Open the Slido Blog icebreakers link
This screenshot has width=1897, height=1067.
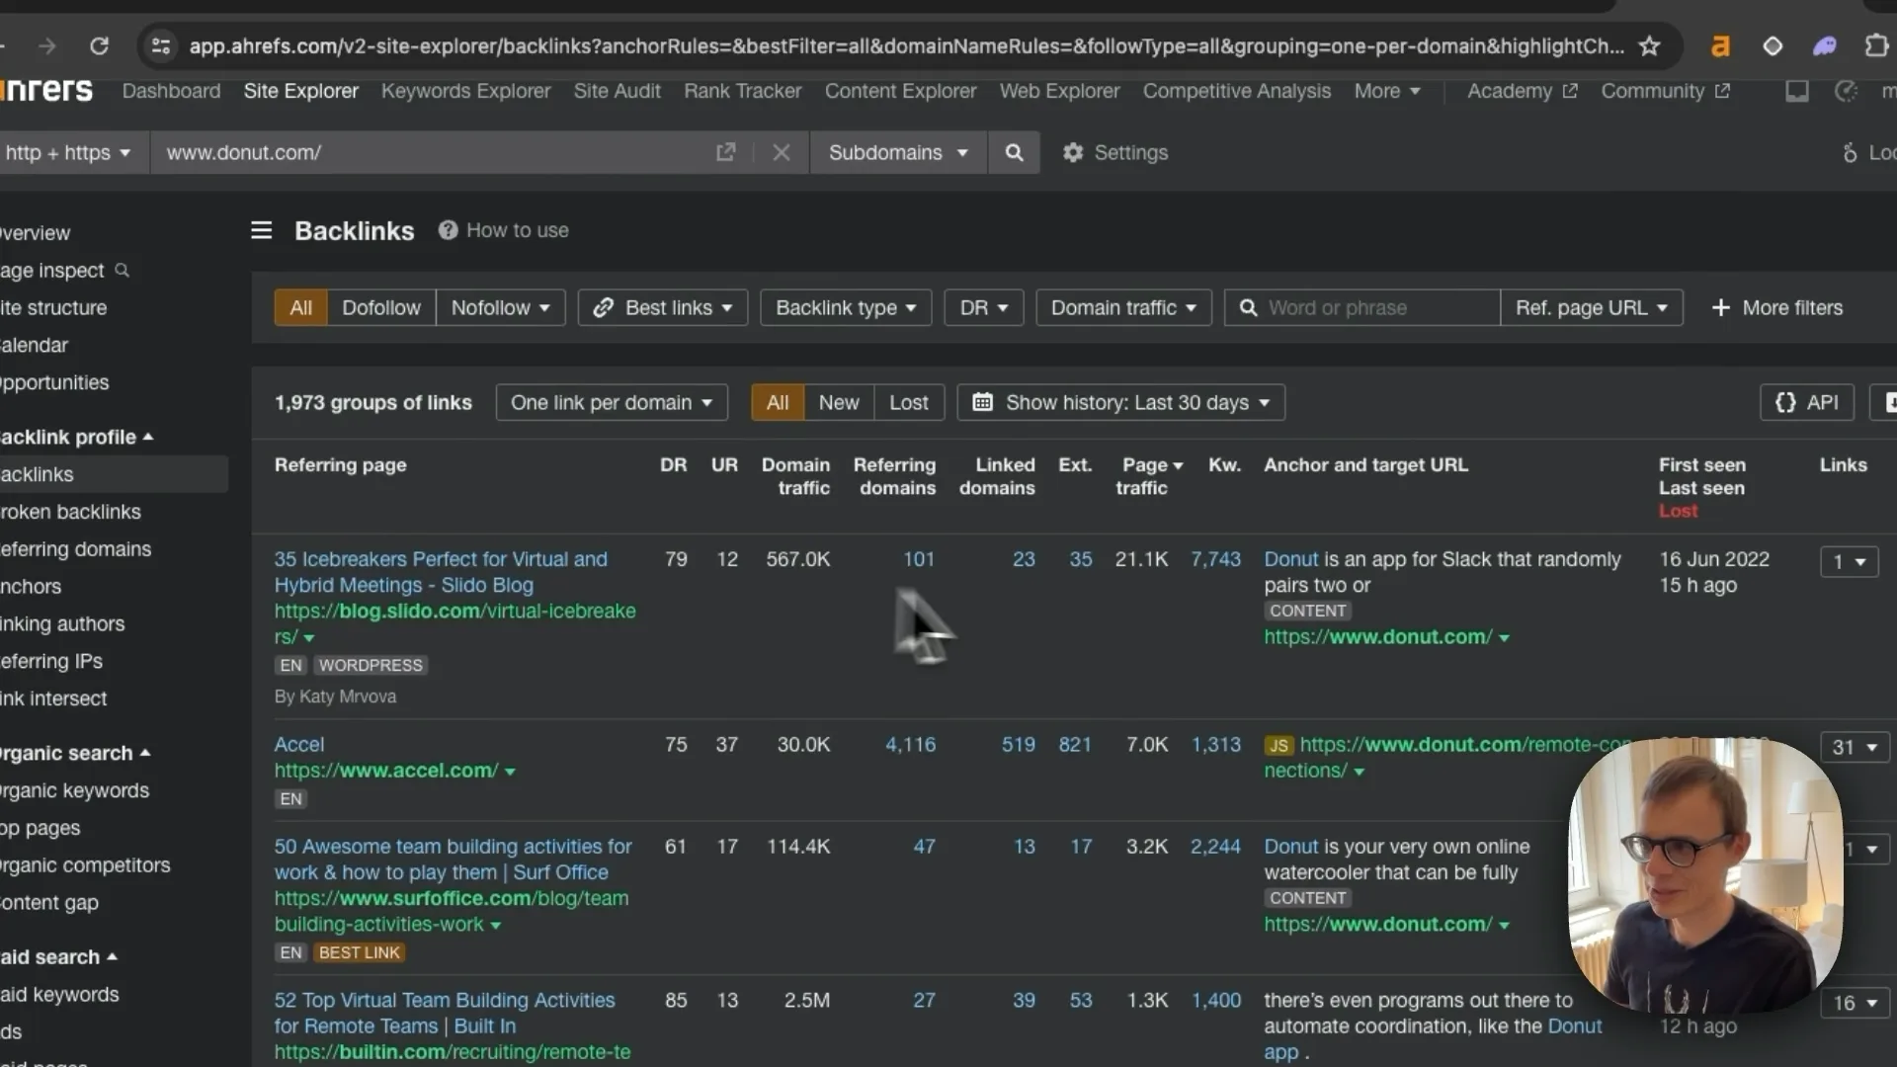pos(441,572)
